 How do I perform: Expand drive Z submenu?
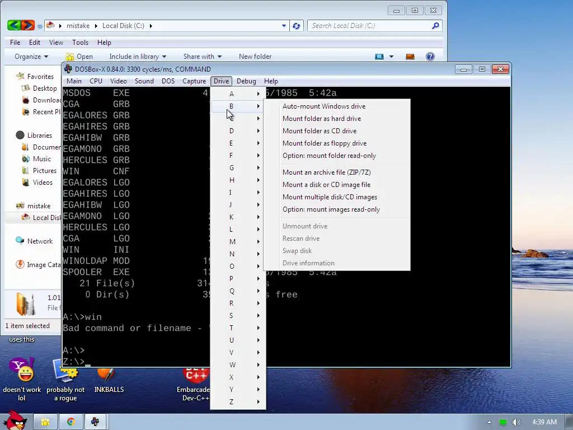point(238,402)
